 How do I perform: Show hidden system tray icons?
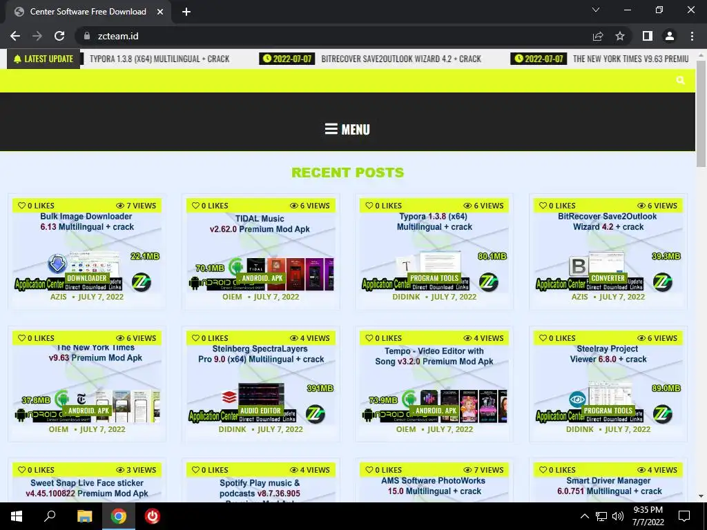584,516
